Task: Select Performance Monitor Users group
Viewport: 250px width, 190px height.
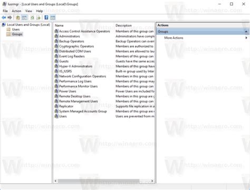Action: (78, 86)
